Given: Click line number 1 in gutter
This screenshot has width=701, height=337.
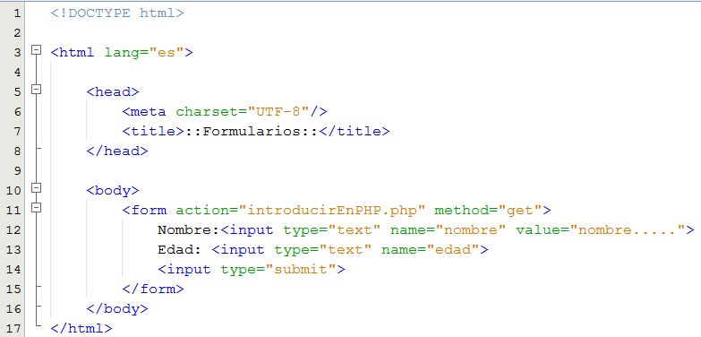Looking at the screenshot, I should click(17, 13).
